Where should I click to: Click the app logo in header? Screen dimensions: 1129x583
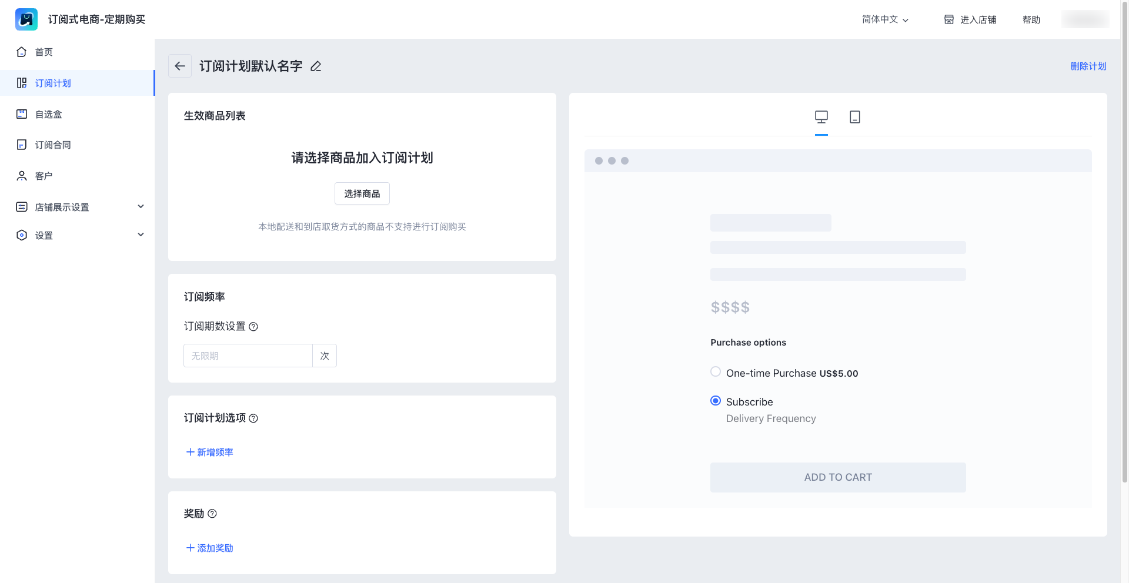(26, 19)
